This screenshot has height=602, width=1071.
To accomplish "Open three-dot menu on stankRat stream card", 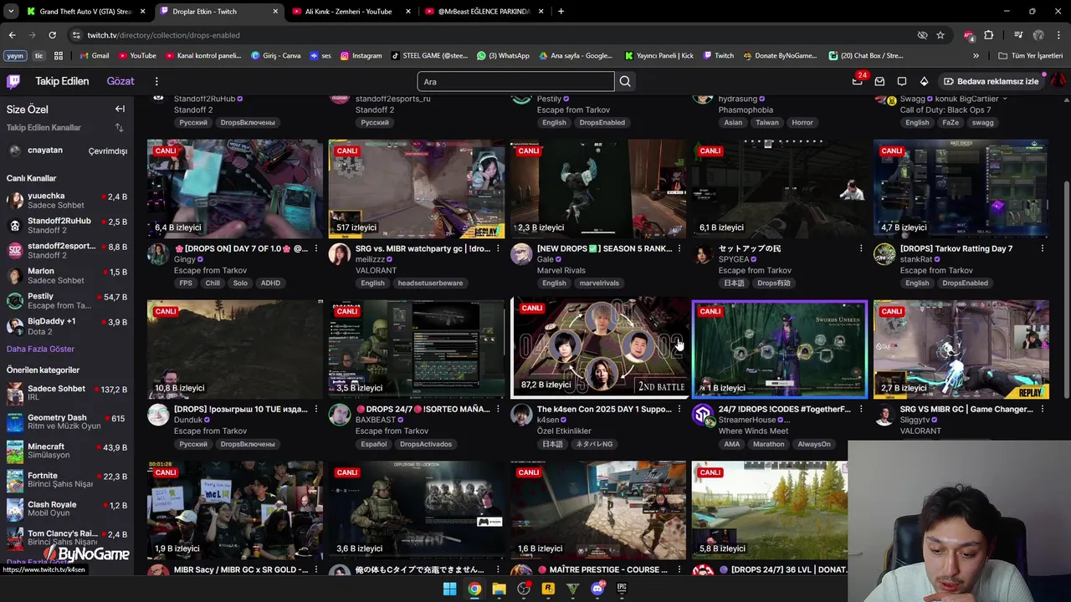I will tap(1043, 248).
